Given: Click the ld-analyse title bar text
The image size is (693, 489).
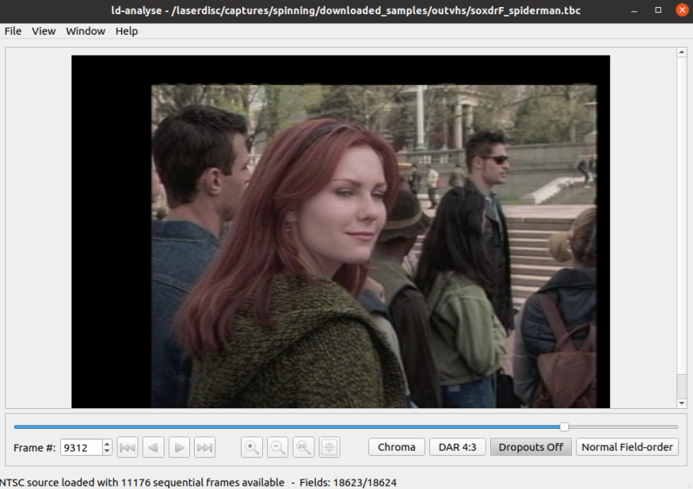Looking at the screenshot, I should tap(346, 10).
